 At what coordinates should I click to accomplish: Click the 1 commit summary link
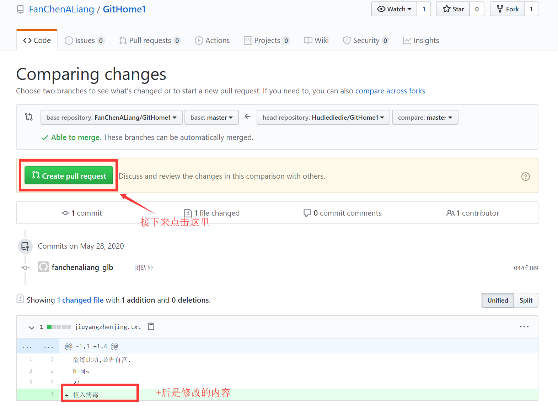82,213
